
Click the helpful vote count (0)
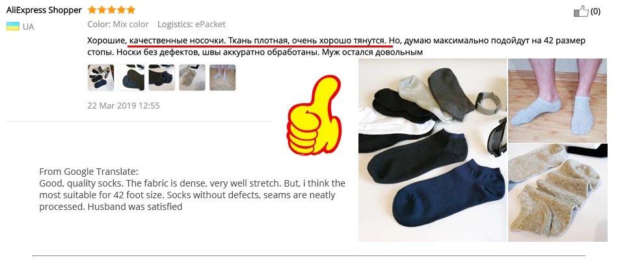coord(595,12)
